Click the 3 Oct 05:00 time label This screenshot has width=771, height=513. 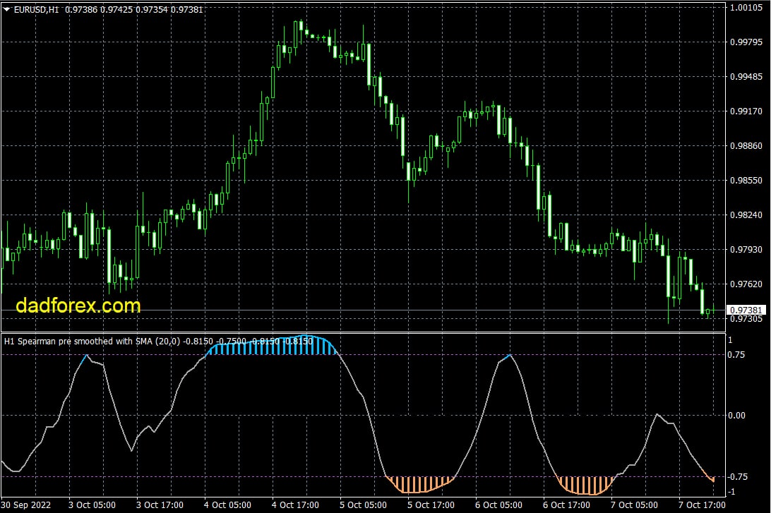tap(92, 505)
